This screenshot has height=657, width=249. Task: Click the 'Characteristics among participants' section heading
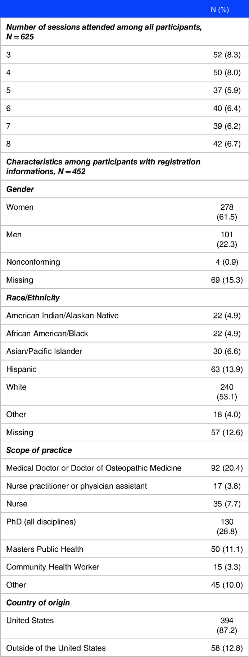[x=103, y=167]
